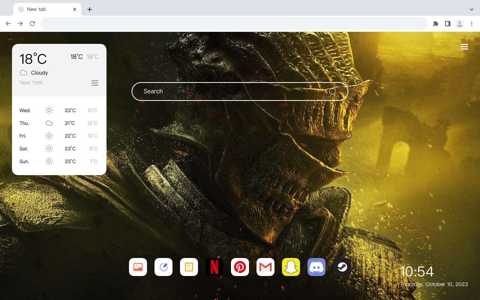Click the sun icon in Fri. row

pos(49,136)
